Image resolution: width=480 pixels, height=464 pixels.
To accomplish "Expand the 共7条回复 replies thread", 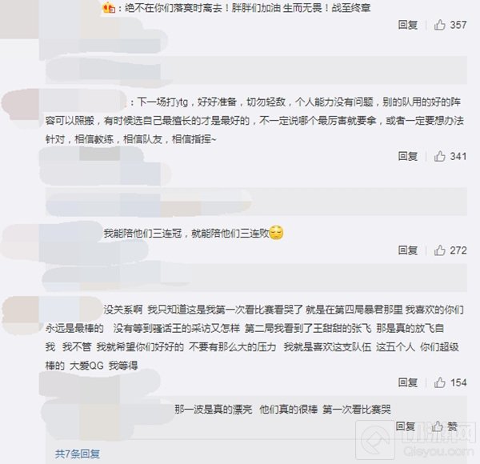I will point(78,454).
